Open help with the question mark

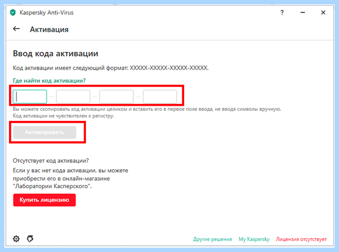point(282,12)
